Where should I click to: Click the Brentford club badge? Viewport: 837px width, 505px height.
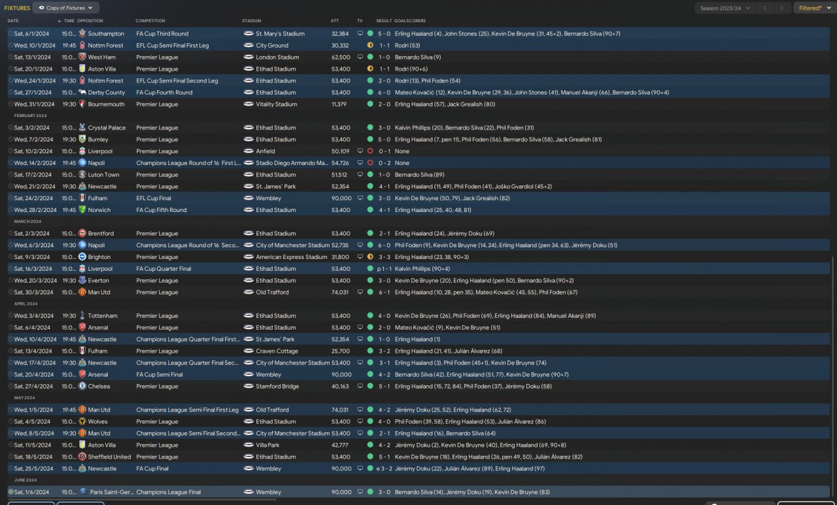(x=82, y=234)
